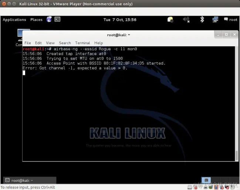Click the 'Error: Got channel -1' line
This screenshot has height=190, width=240.
tap(75, 68)
